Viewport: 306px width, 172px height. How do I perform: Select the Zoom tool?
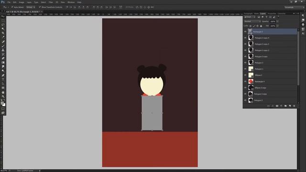3,97
